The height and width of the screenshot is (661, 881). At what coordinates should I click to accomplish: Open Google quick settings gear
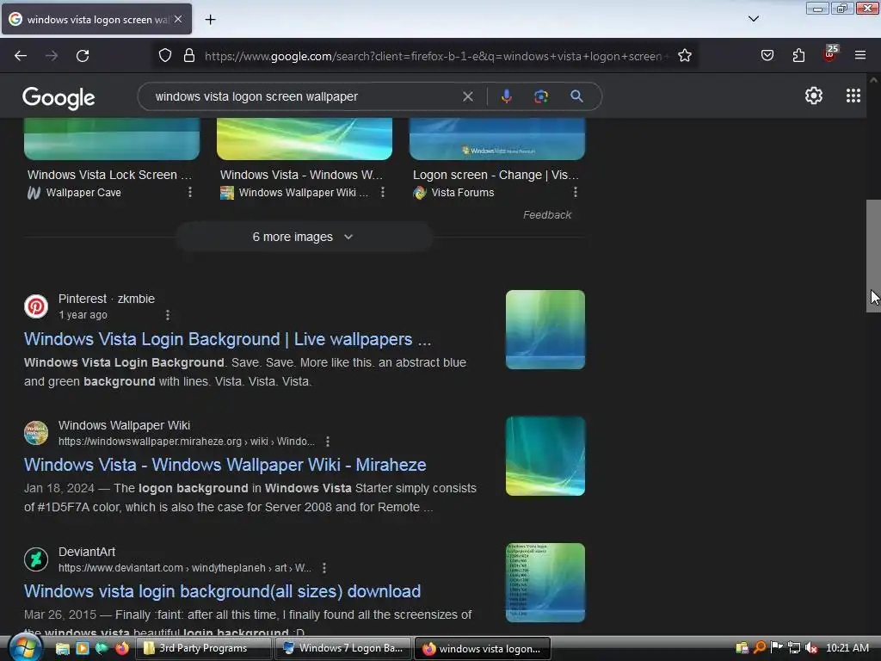[814, 96]
